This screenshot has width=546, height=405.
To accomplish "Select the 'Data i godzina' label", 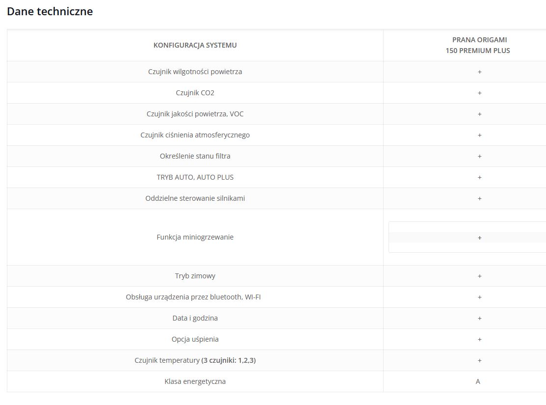I will [195, 318].
